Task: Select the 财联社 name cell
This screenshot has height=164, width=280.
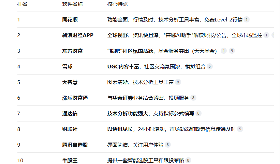Action: pyautogui.click(x=70, y=129)
